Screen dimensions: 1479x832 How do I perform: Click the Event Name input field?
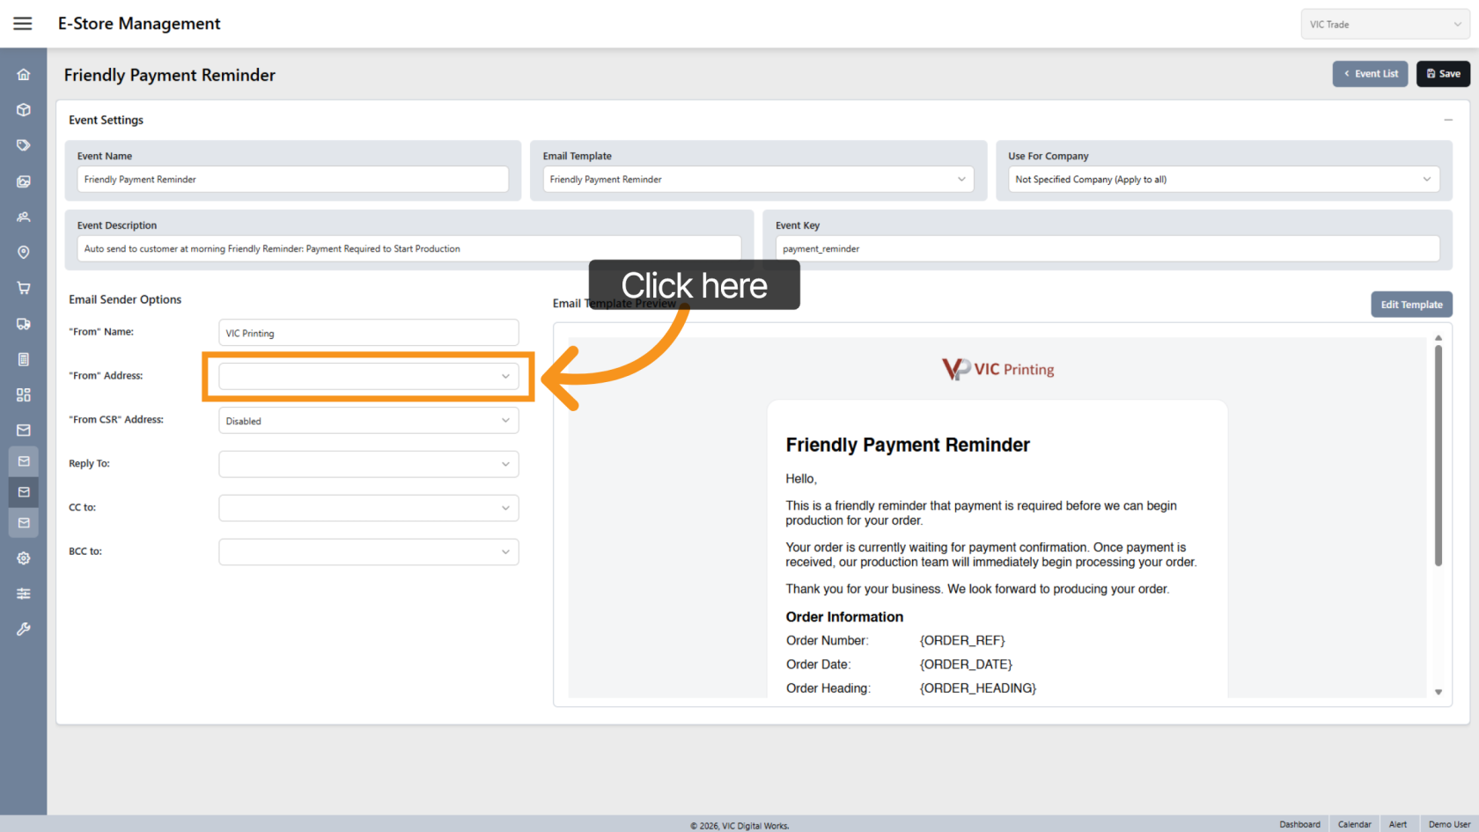(292, 180)
